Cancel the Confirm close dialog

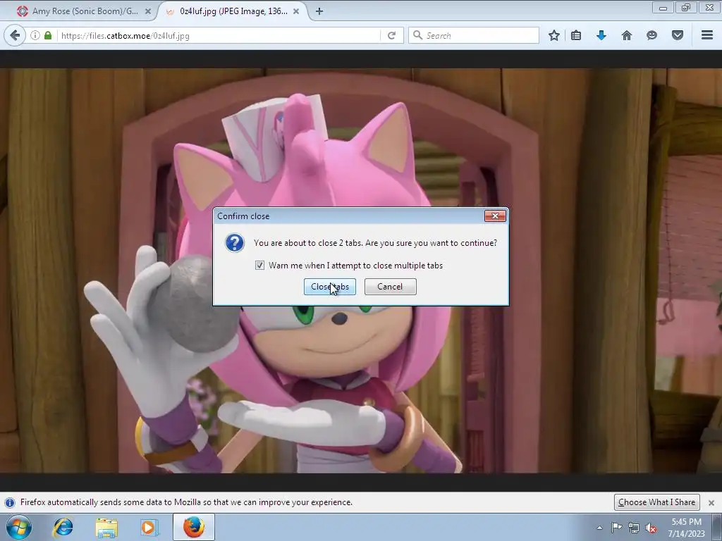[390, 287]
